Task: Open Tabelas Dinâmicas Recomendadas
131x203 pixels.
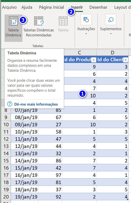Action: point(39,27)
